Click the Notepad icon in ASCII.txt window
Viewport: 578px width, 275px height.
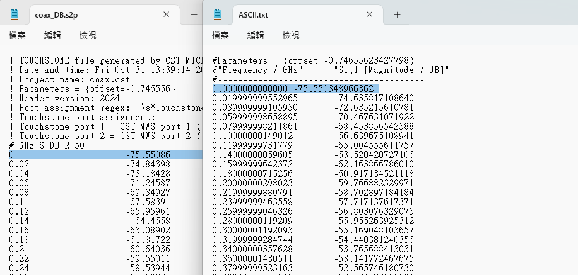pyautogui.click(x=218, y=14)
